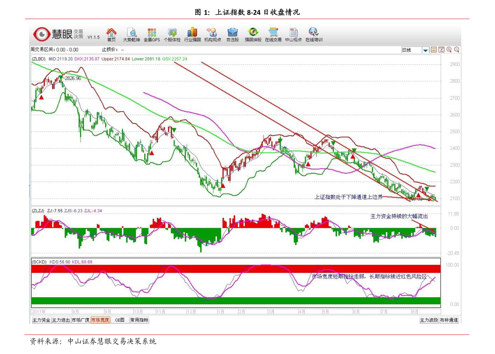Click the QSX:2257.24 value
The width and height of the screenshot is (495, 354).
point(175,59)
